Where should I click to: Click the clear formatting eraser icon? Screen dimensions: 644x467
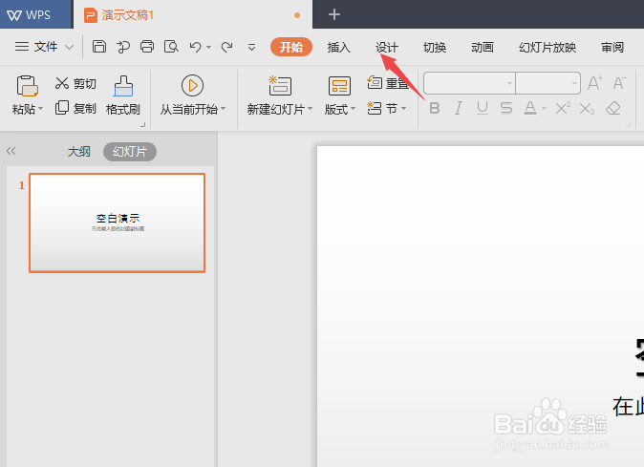(x=613, y=109)
